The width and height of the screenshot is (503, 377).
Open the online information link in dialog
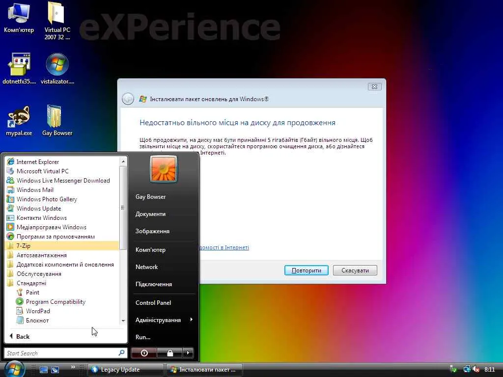(224, 247)
